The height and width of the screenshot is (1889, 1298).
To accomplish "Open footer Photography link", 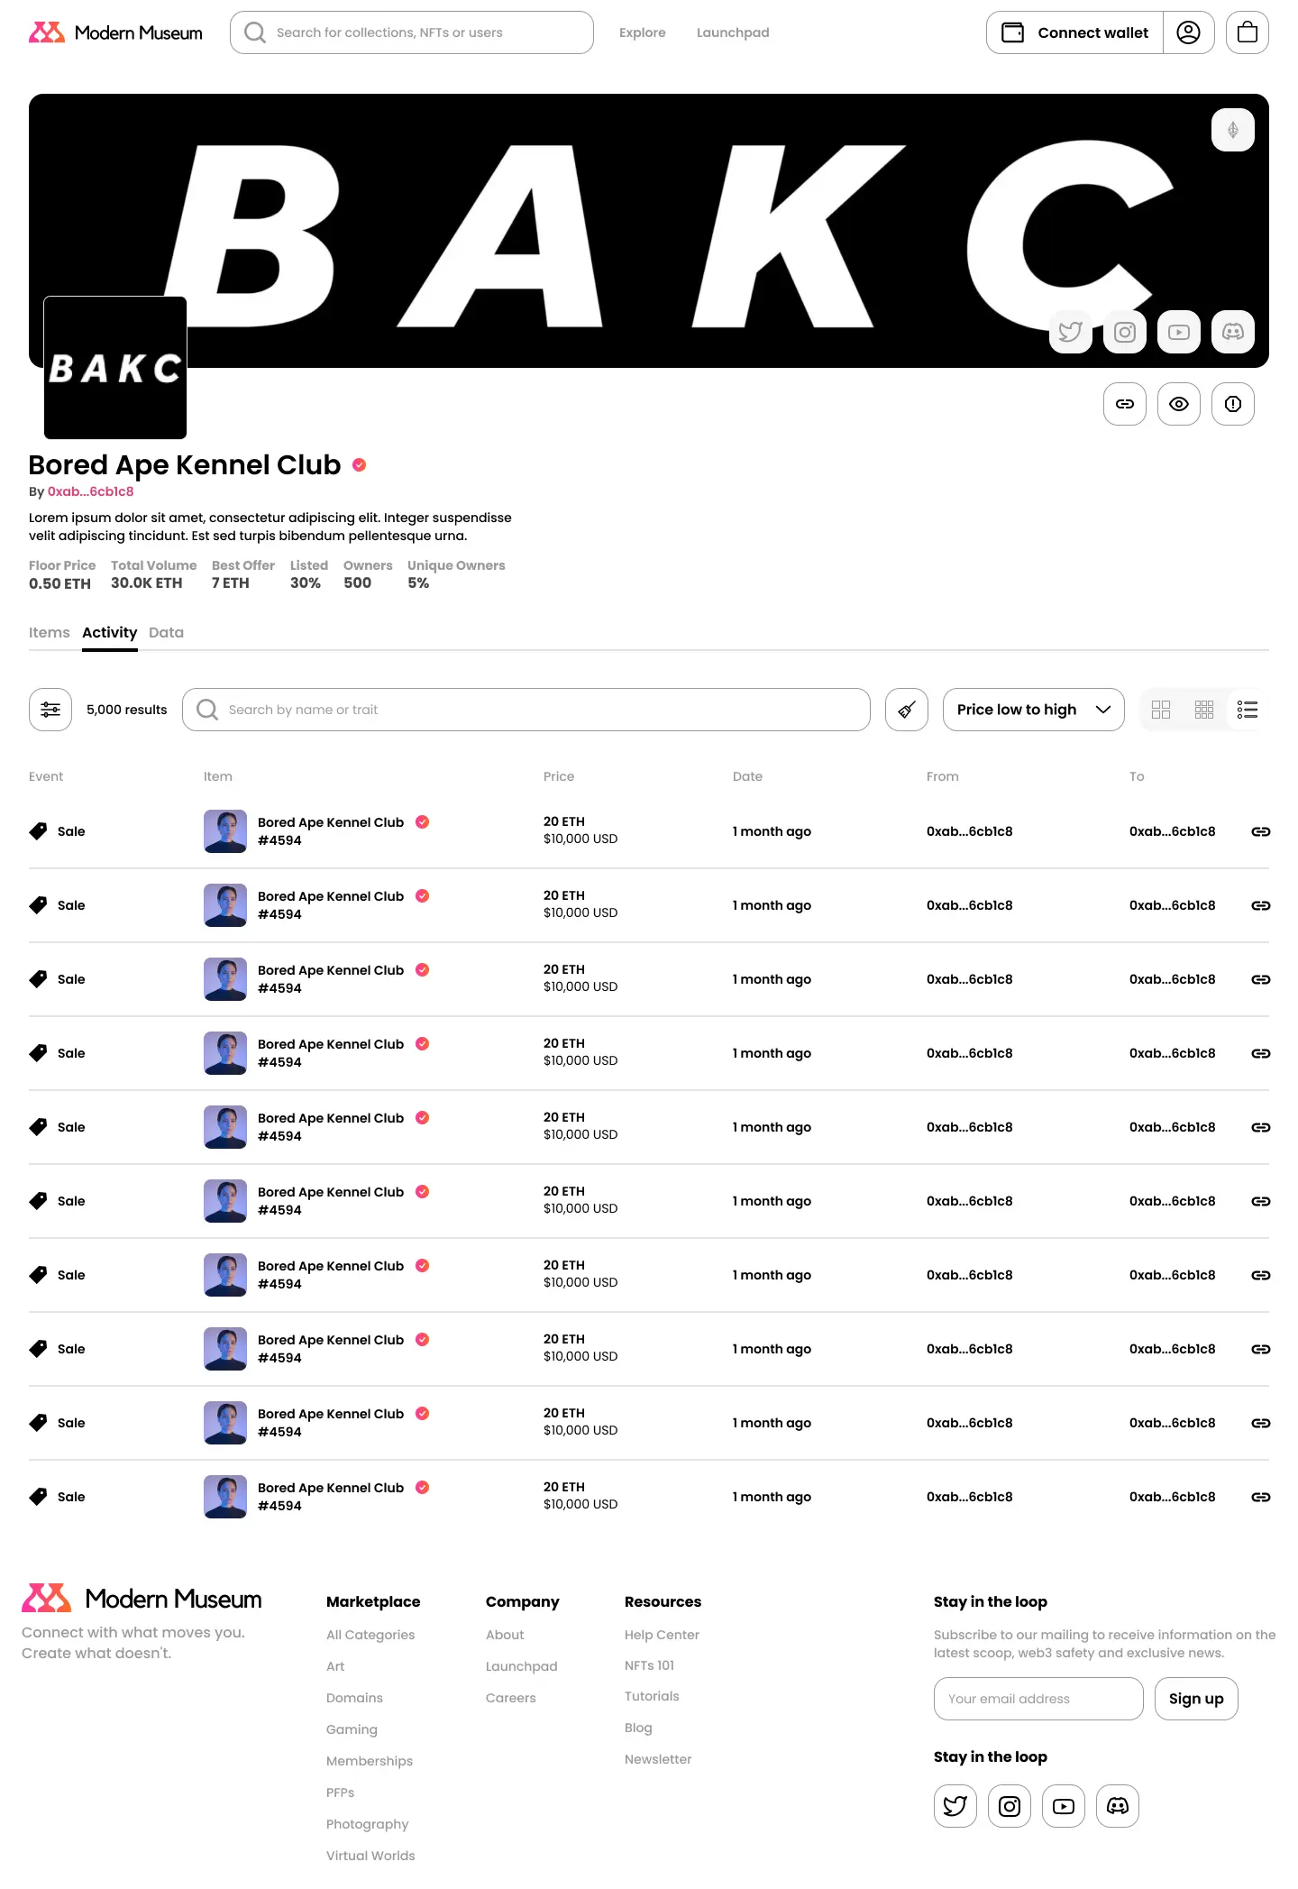I will click(367, 1824).
